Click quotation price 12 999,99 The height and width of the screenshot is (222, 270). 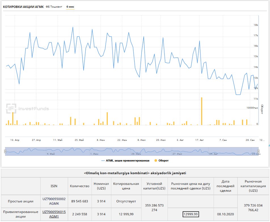126,214
